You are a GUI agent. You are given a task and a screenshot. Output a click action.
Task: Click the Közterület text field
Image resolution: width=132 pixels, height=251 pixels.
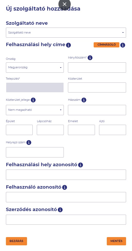click(97, 88)
